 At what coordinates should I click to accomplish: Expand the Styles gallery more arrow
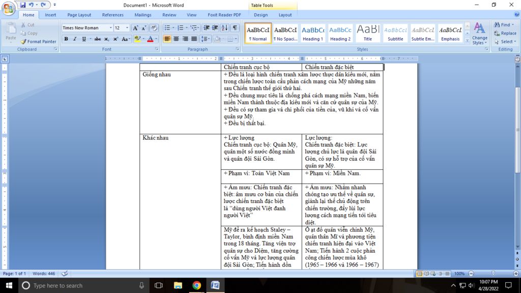(x=467, y=41)
